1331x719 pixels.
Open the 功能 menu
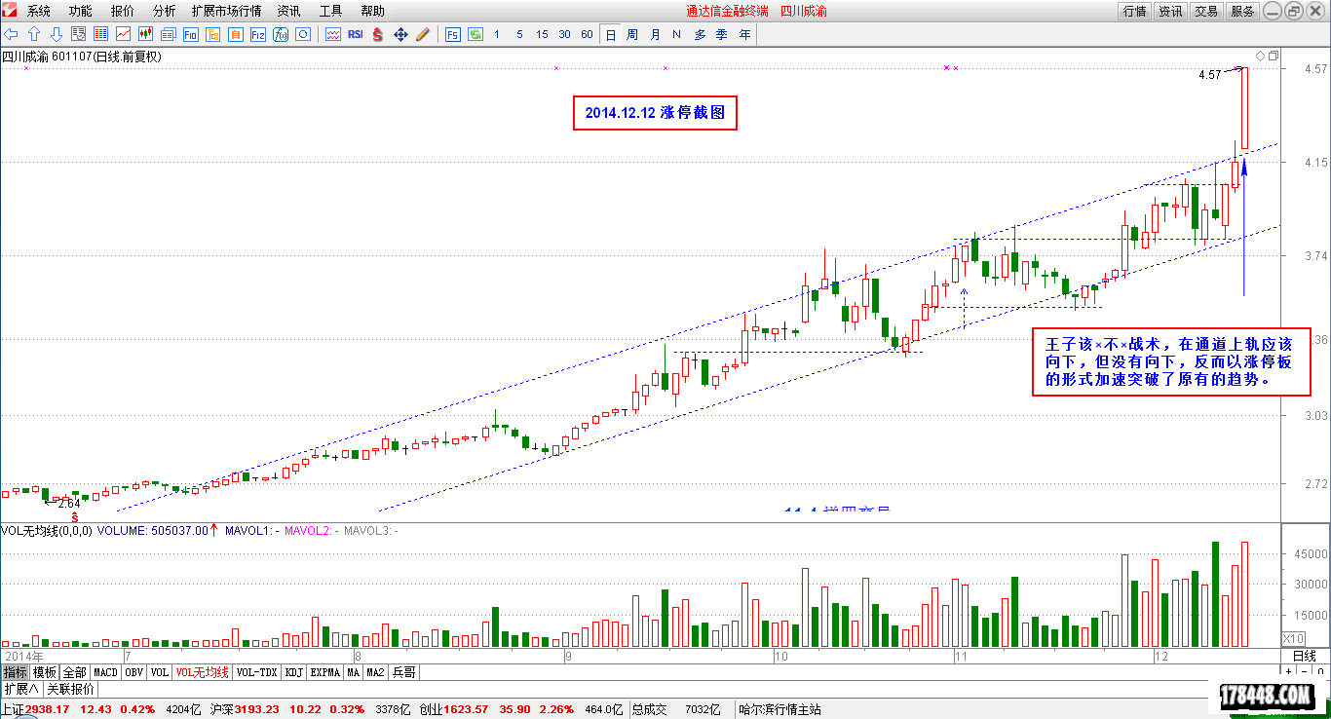[81, 11]
